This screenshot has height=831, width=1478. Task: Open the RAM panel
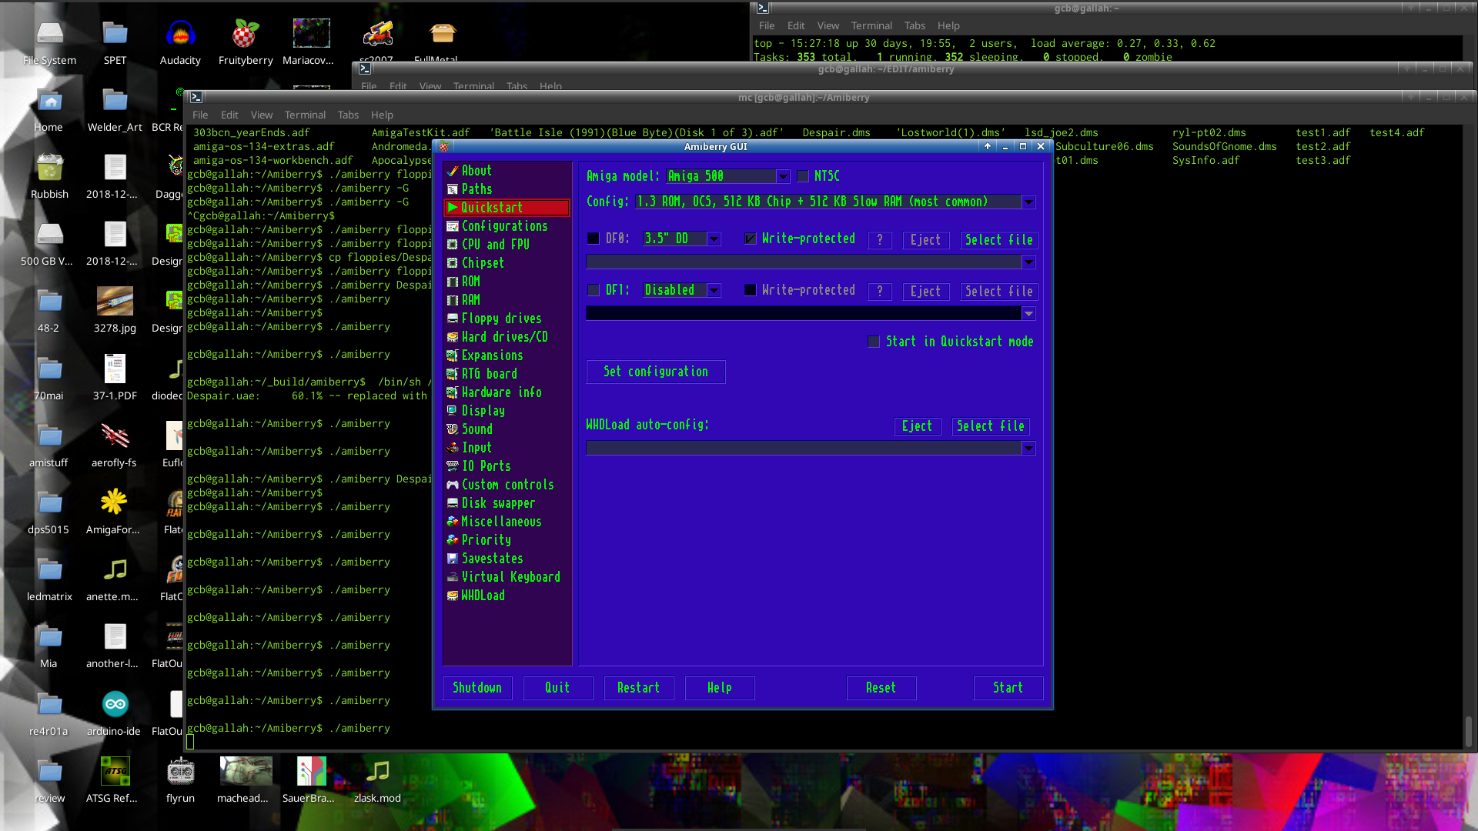click(x=507, y=300)
